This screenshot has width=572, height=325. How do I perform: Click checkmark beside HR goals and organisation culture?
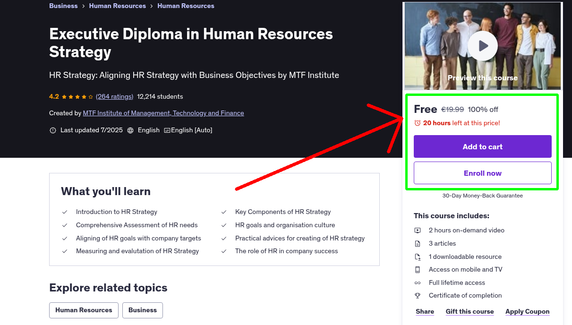224,225
